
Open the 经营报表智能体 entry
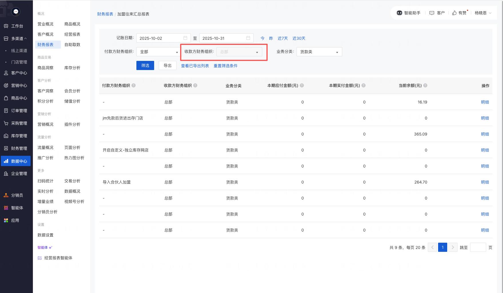[x=58, y=258]
